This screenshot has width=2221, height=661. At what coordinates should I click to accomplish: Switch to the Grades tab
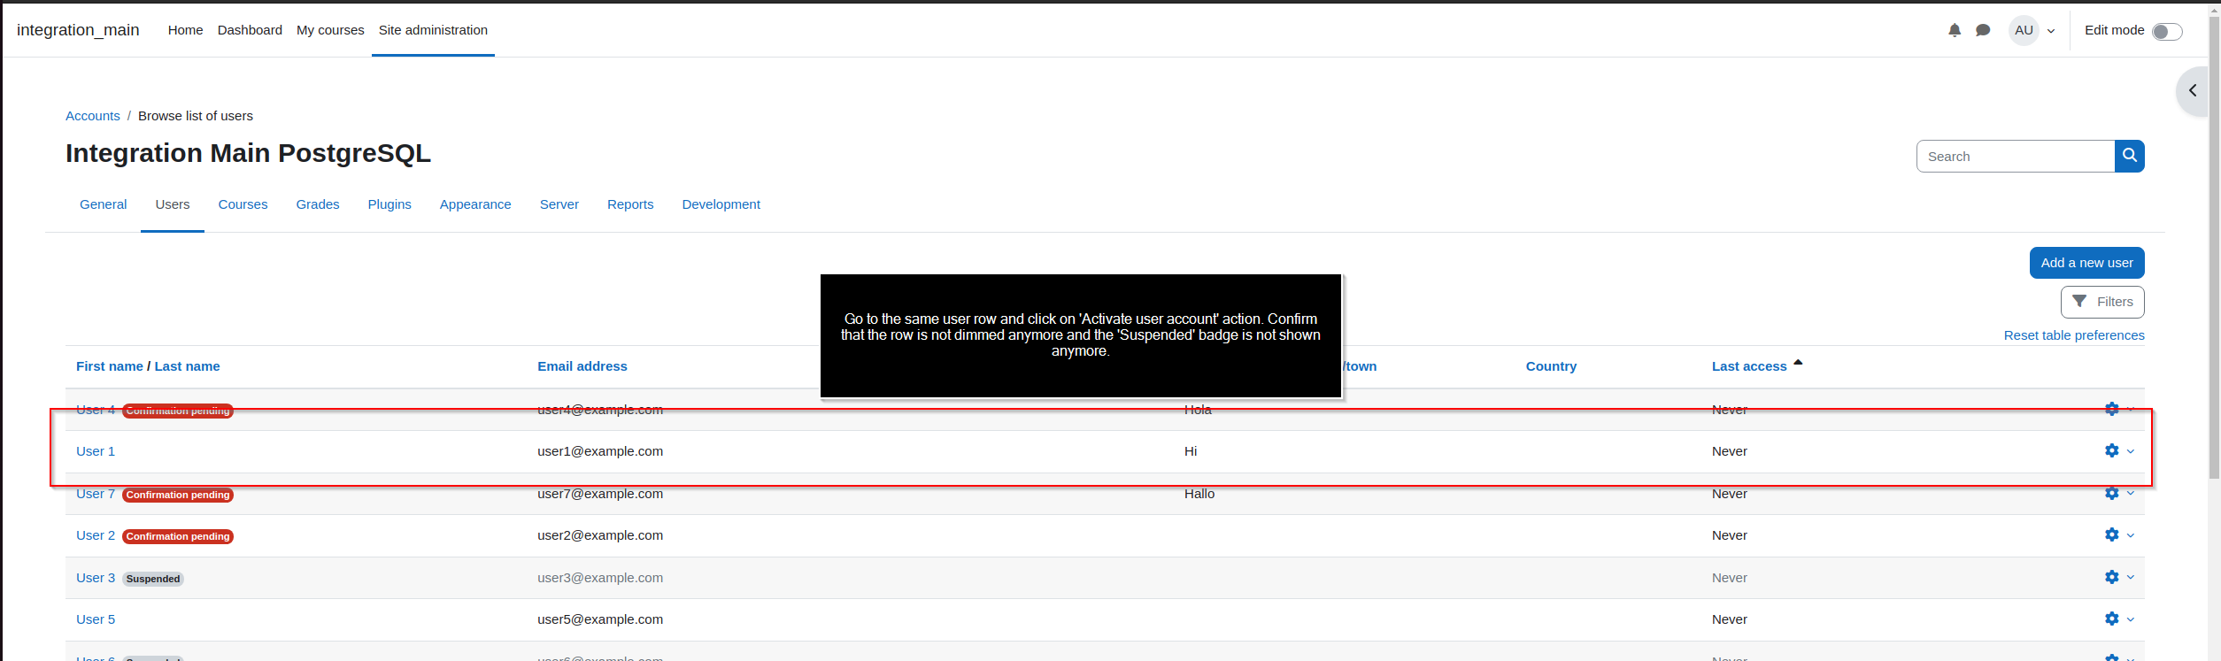[x=318, y=204]
